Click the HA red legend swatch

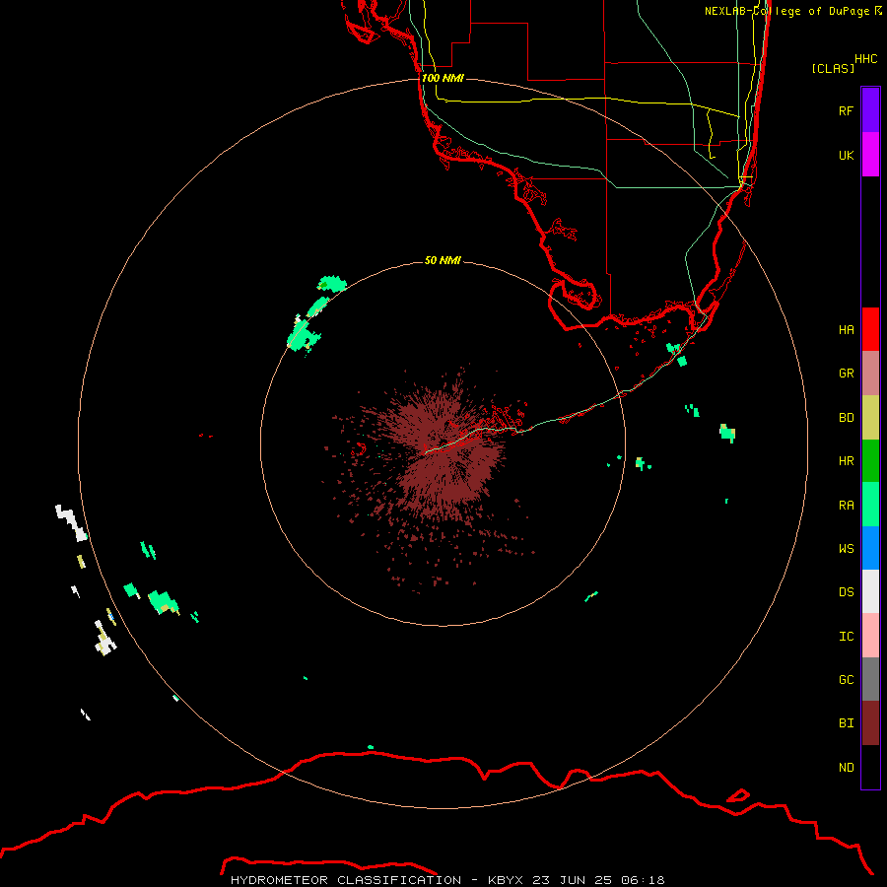tap(870, 329)
